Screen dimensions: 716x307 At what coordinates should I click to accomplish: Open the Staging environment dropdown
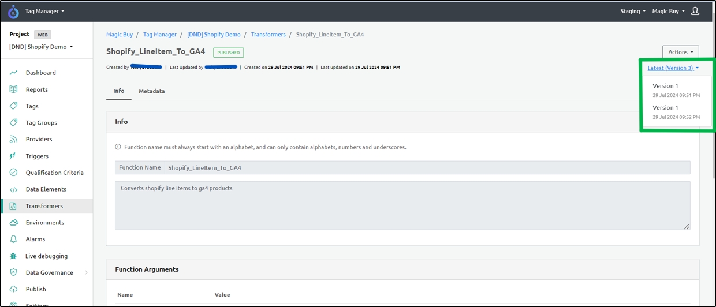click(633, 11)
